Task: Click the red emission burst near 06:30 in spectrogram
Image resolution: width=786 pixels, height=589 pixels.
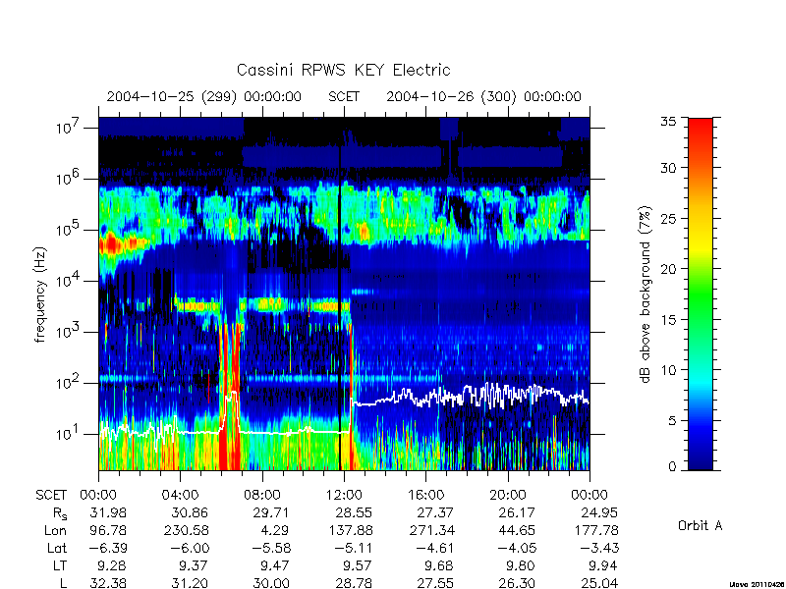Action: coord(230,396)
